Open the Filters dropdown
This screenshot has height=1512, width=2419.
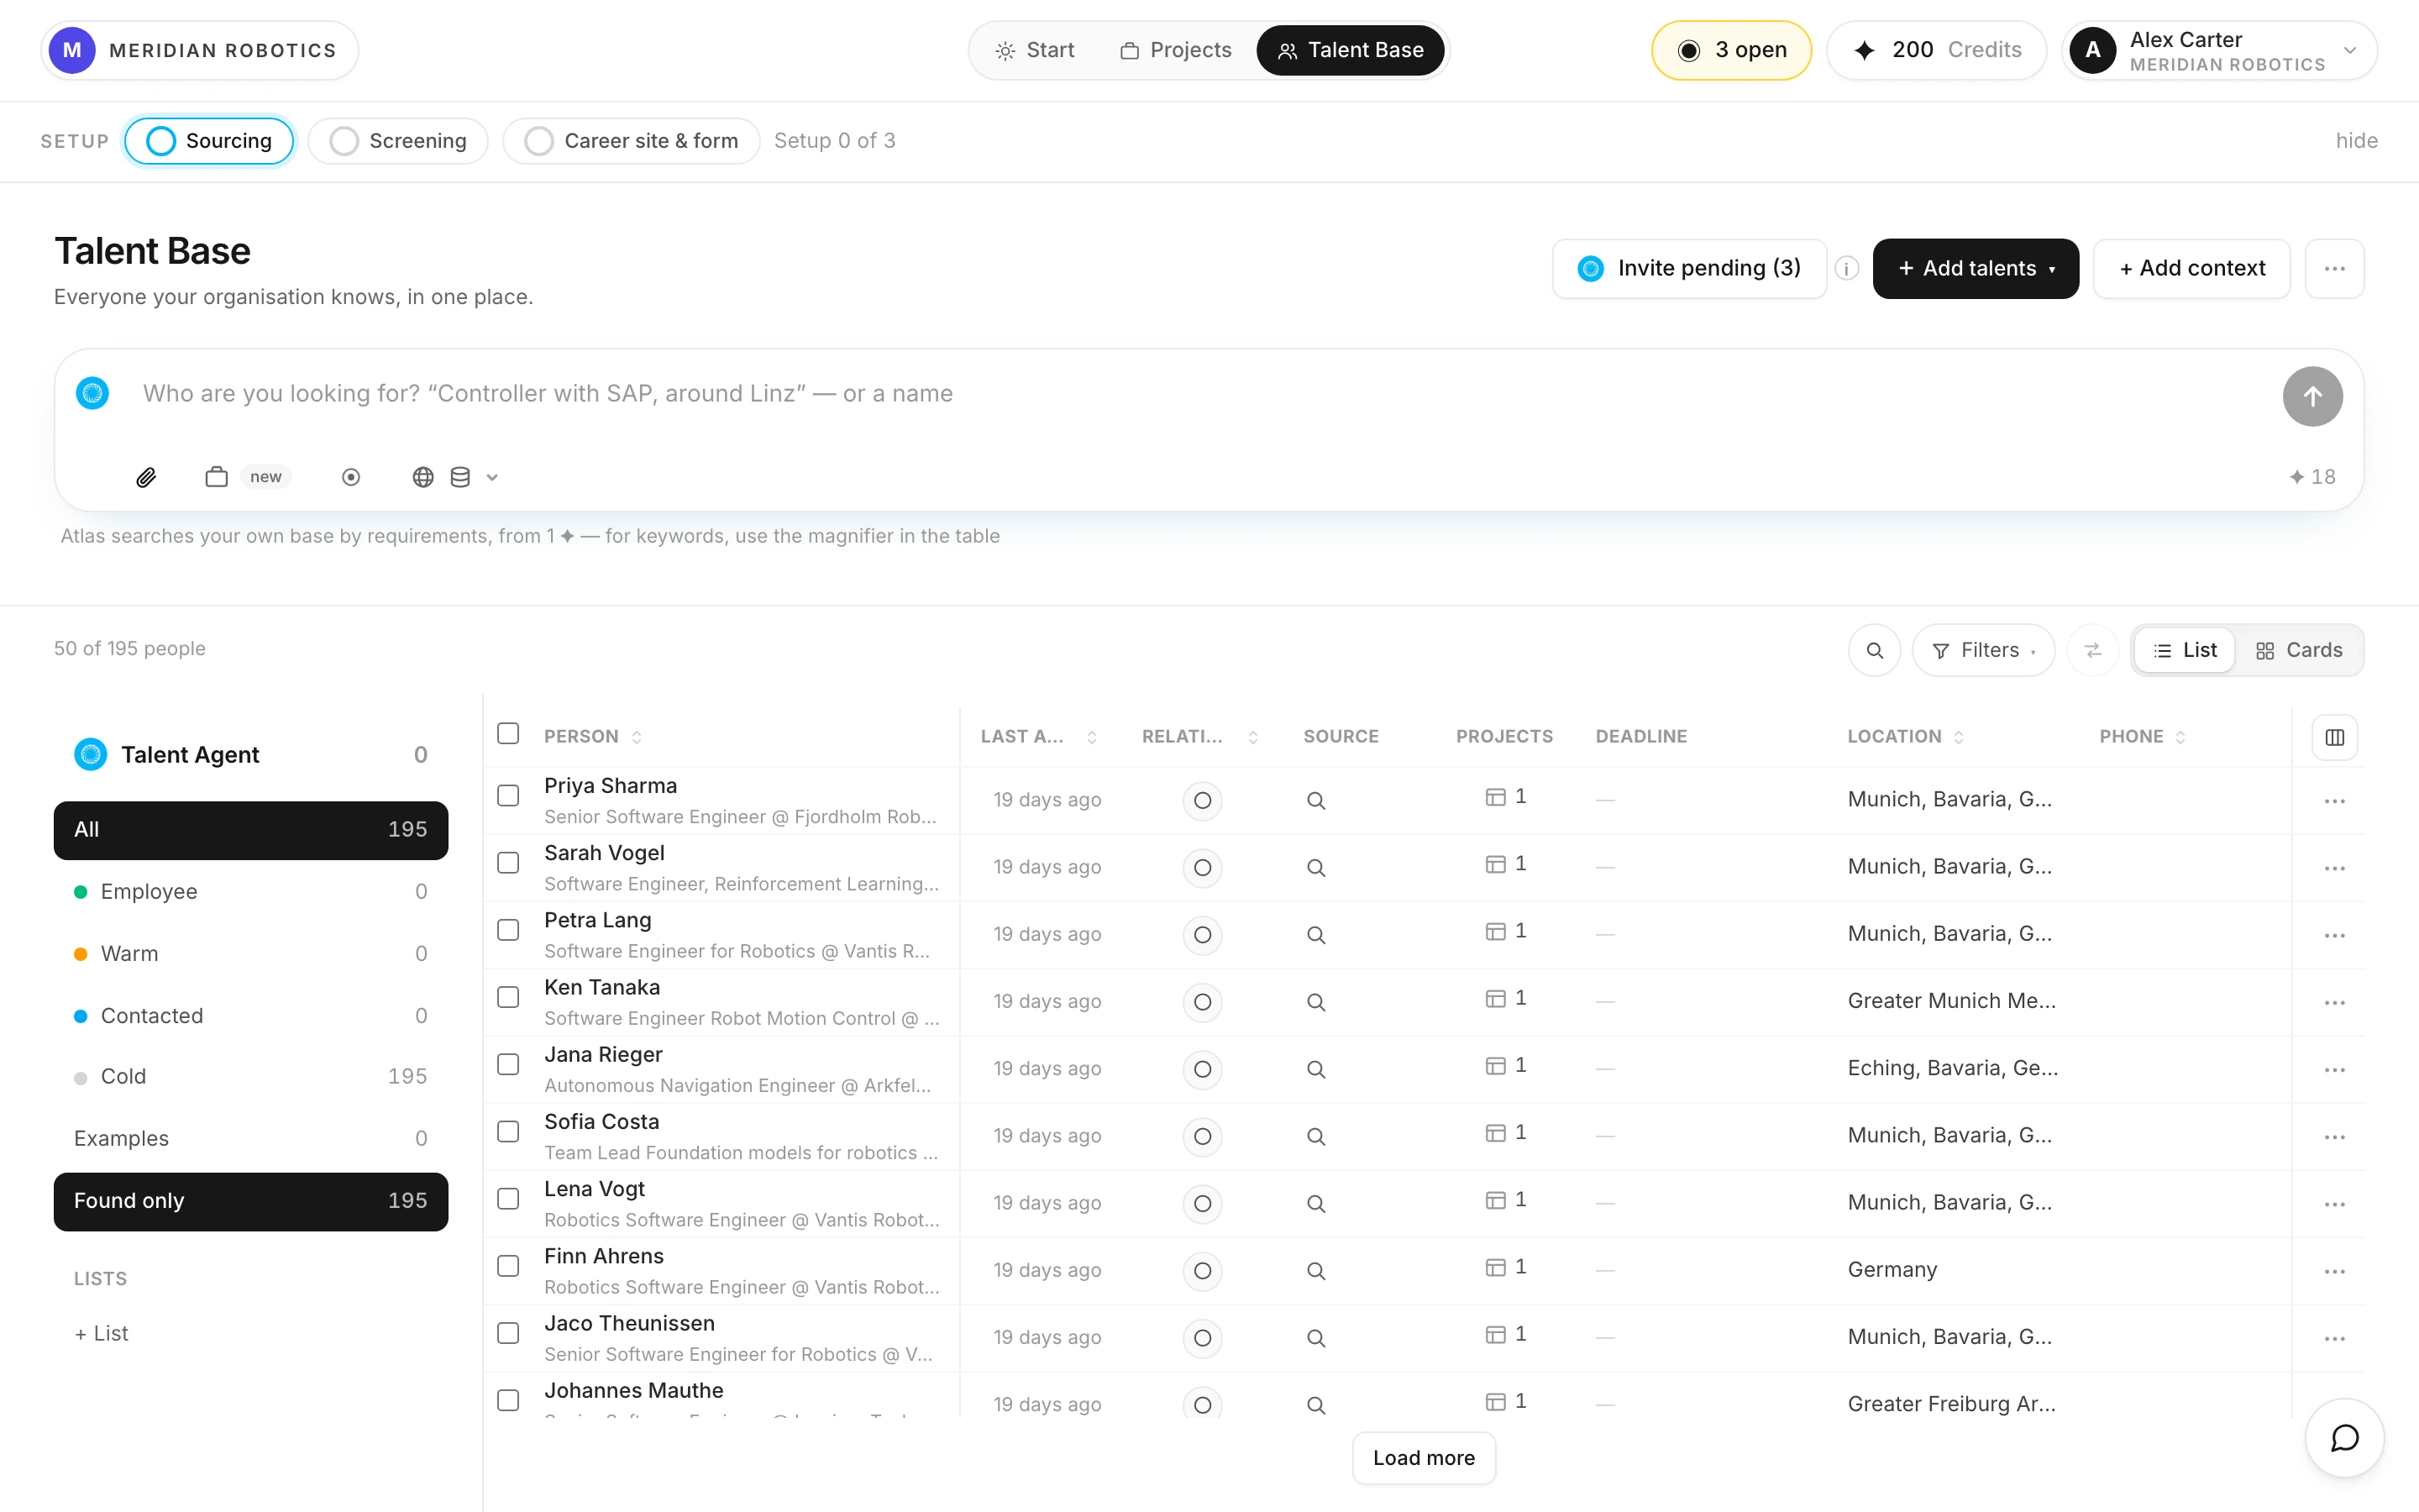[x=1983, y=650]
